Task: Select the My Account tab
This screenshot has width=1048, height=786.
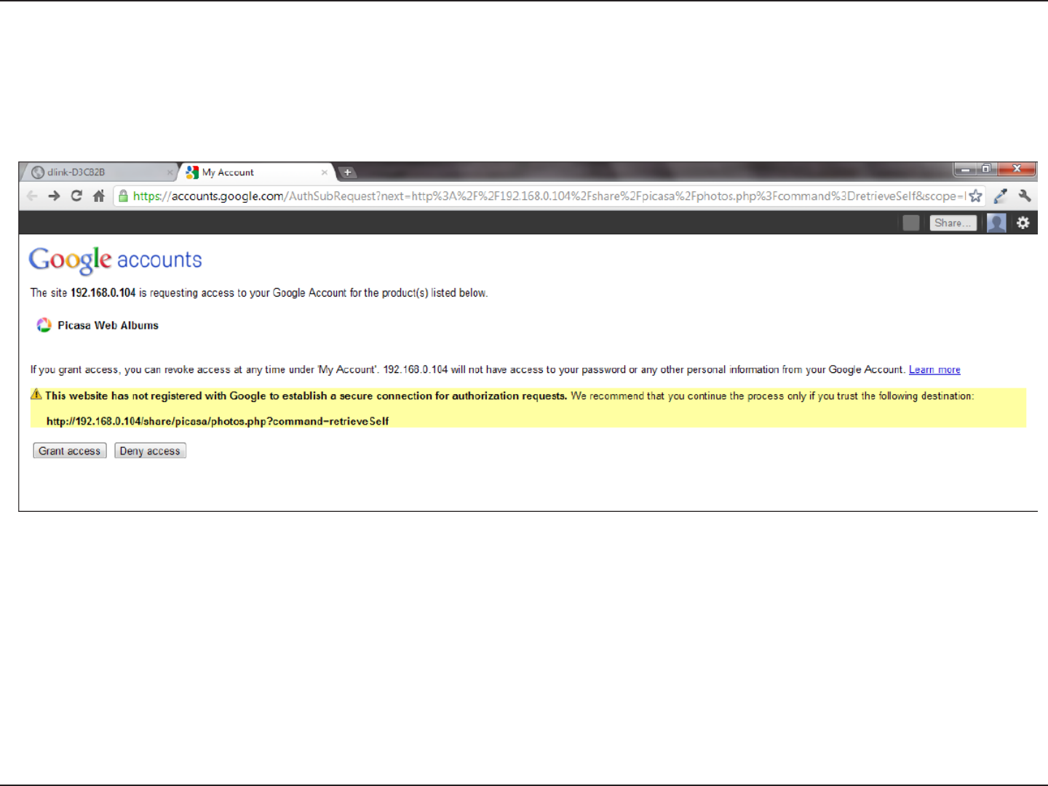Action: pos(256,172)
